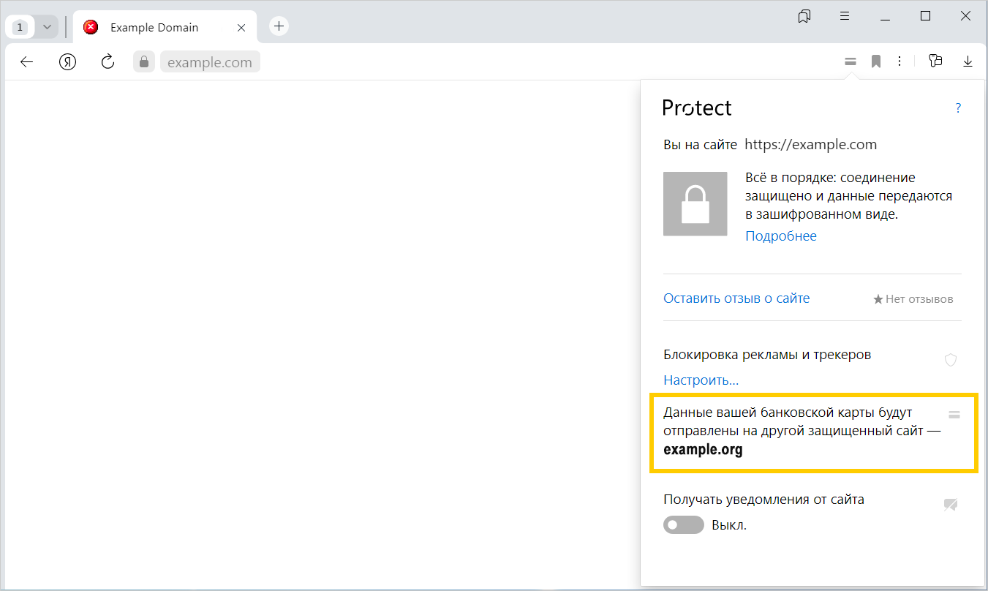This screenshot has height=591, width=988.
Task: Click the lock icon in address bar
Action: click(144, 62)
